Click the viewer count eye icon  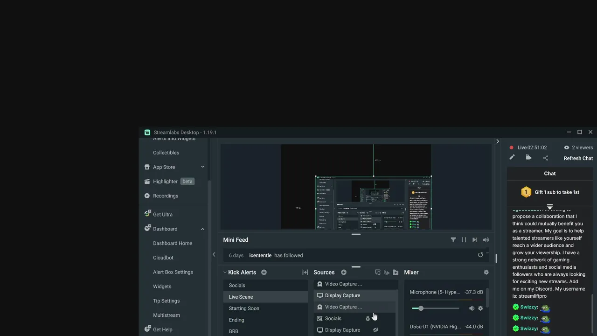(x=567, y=147)
